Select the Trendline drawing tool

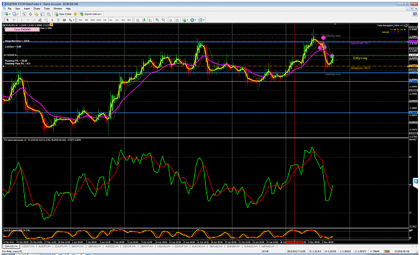tap(34, 20)
